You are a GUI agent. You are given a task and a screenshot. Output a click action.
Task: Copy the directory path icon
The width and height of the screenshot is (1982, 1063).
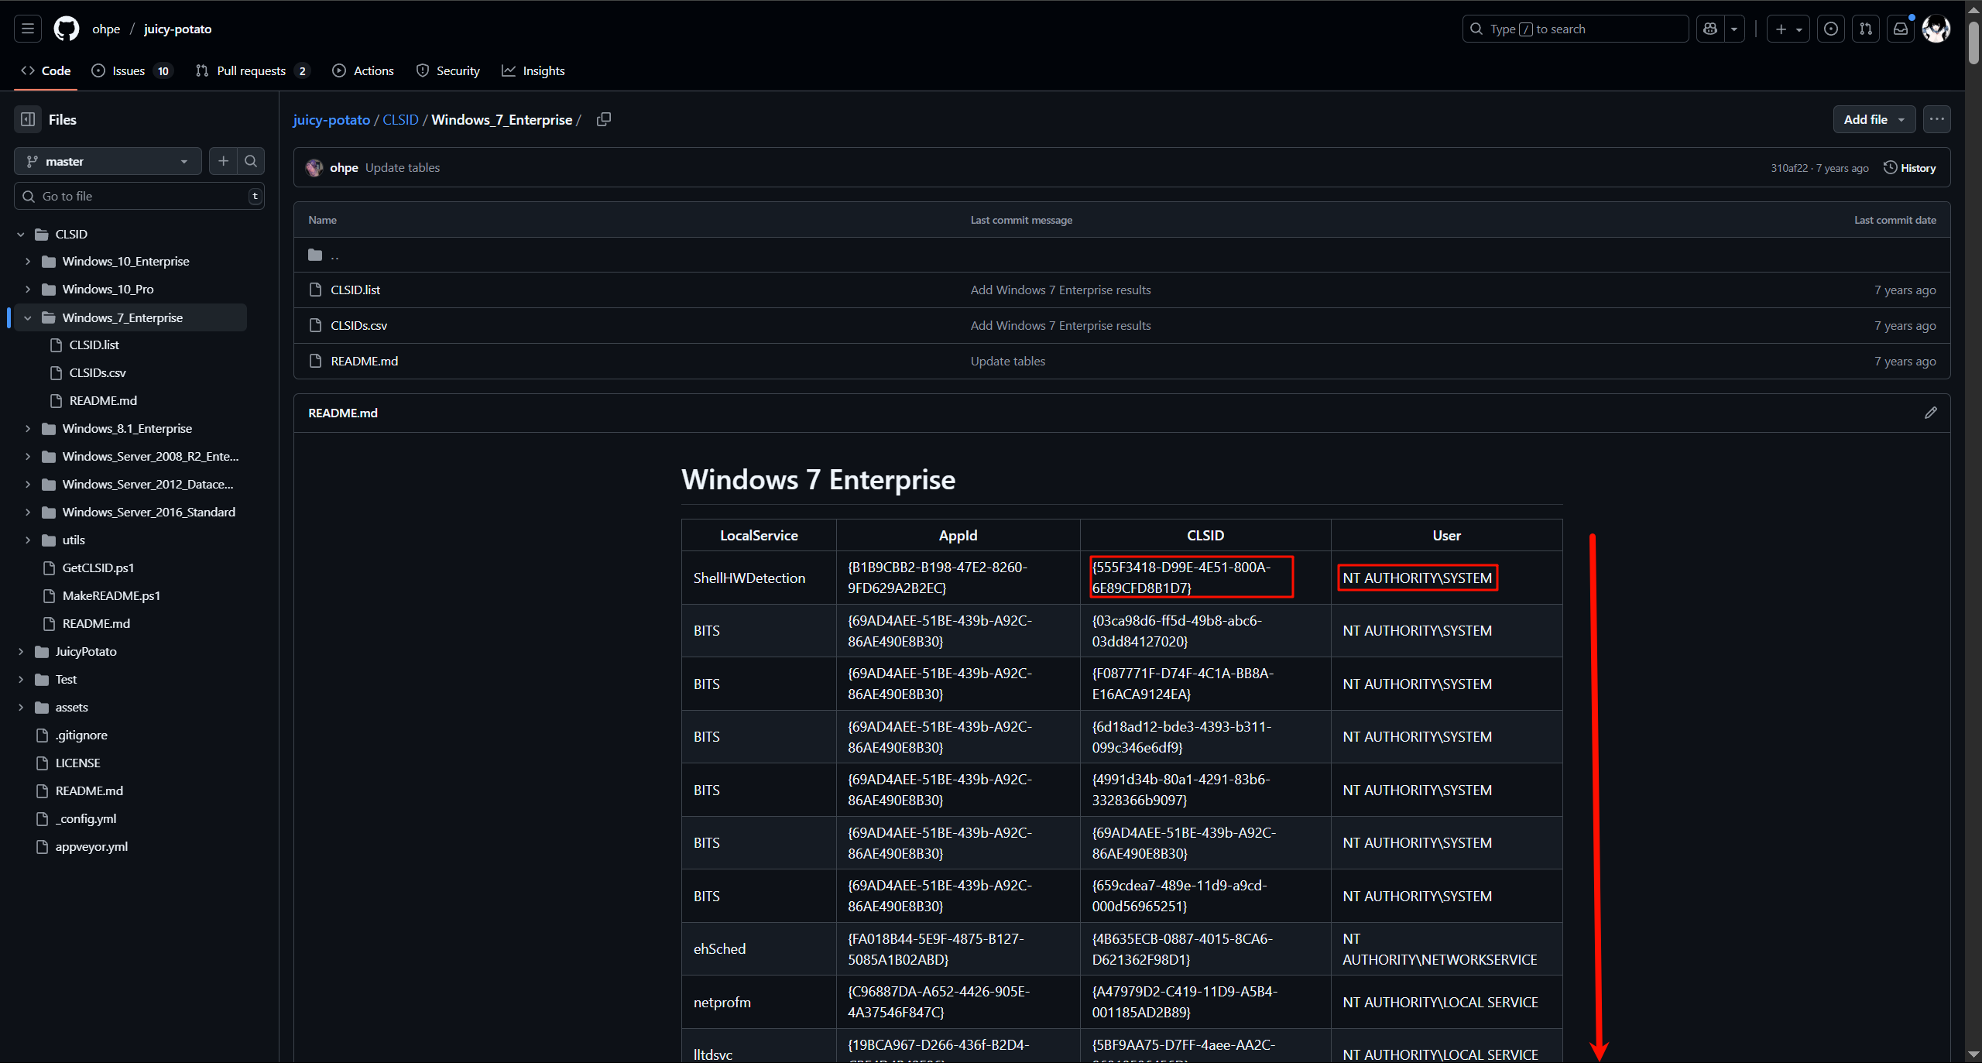[604, 119]
